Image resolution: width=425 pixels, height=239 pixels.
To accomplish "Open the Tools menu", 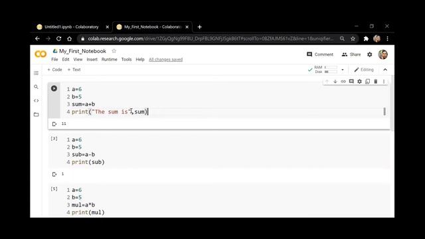I will [x=126, y=59].
